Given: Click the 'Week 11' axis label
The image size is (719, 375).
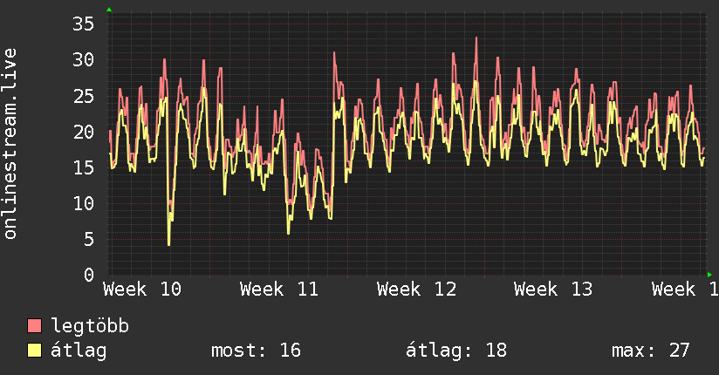Looking at the screenshot, I should pyautogui.click(x=279, y=290).
